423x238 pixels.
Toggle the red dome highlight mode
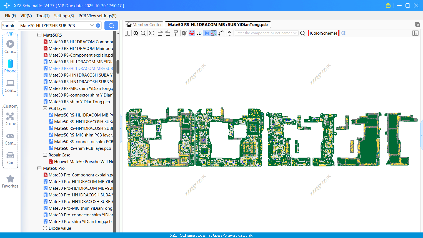pyautogui.click(x=192, y=33)
